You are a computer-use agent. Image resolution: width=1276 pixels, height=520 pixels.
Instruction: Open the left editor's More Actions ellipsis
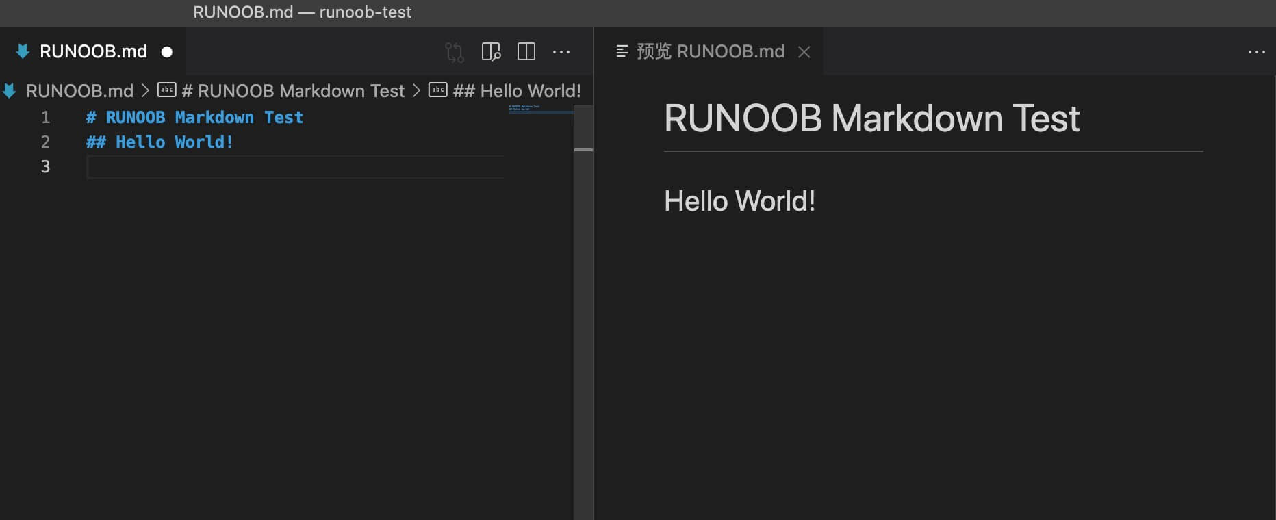(561, 52)
